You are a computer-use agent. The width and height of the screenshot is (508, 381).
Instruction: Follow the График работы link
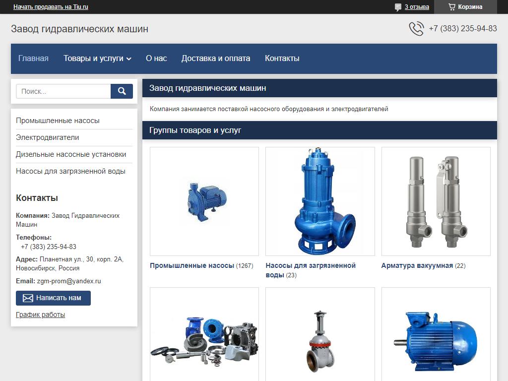coord(40,315)
